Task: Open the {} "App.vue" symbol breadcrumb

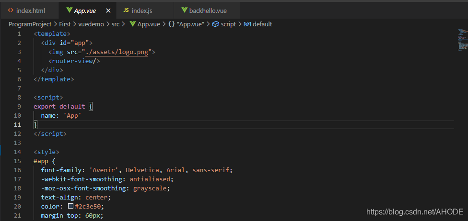Action: (186, 24)
